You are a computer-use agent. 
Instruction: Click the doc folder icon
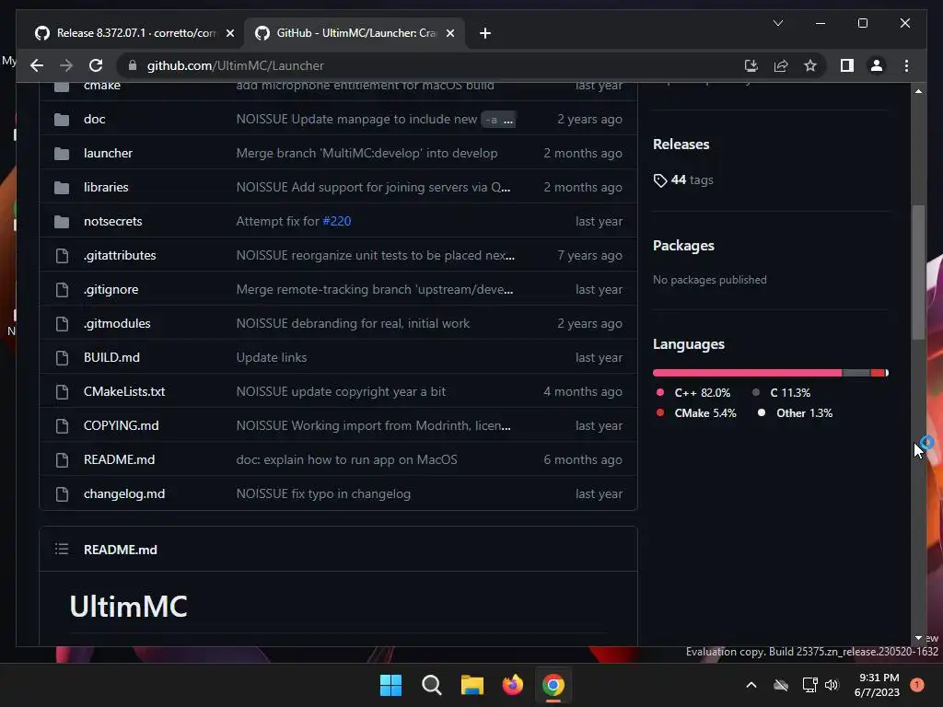62,119
